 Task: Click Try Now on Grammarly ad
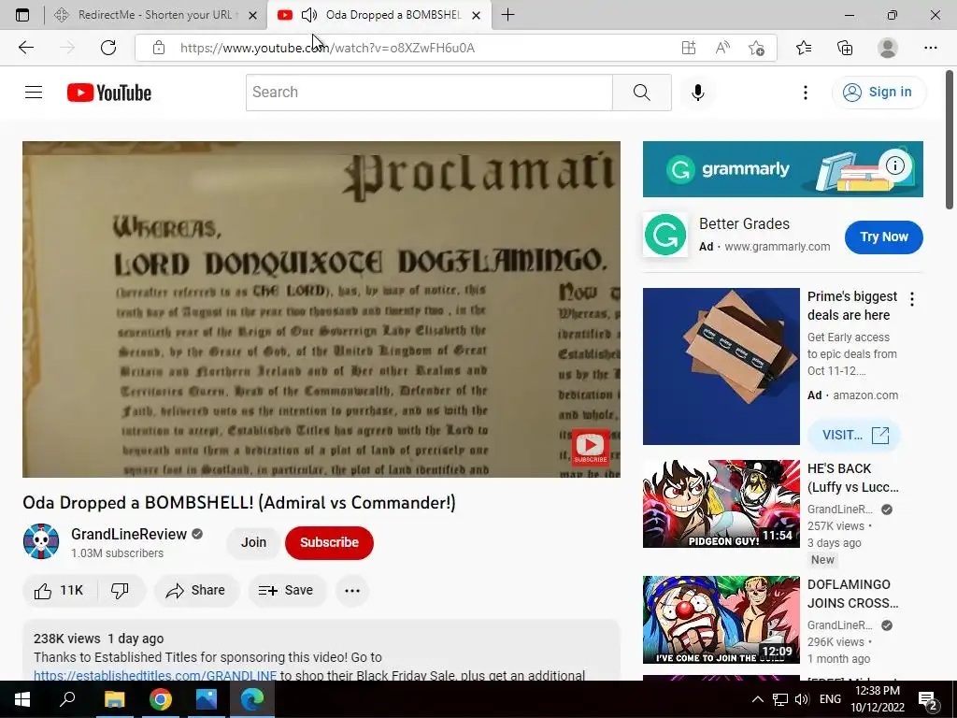pyautogui.click(x=883, y=237)
